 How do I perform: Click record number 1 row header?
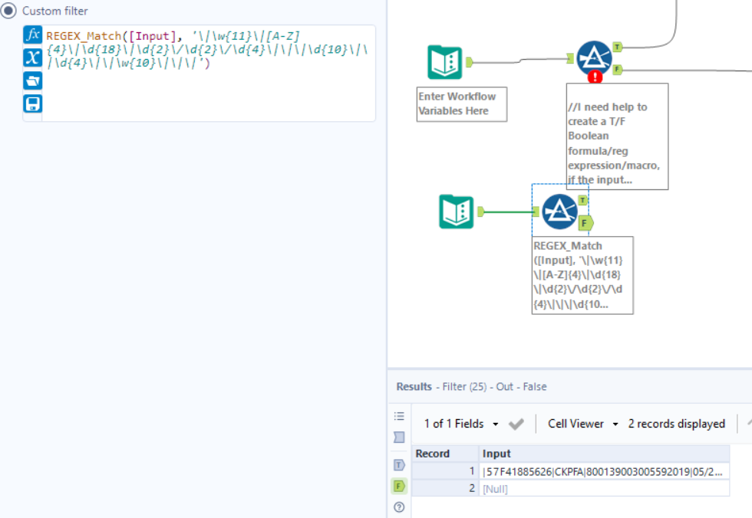(x=445, y=471)
